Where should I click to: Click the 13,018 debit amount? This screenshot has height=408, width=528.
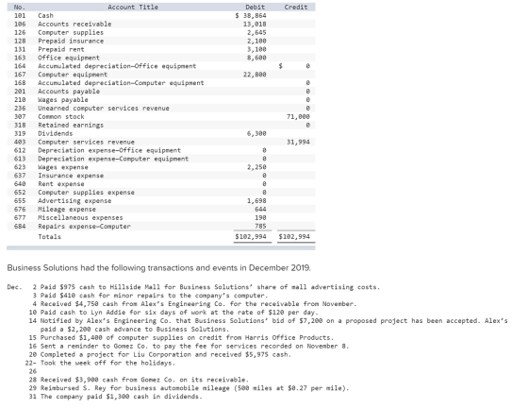(x=255, y=24)
